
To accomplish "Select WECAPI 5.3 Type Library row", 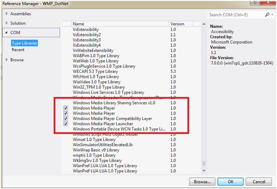I will tap(95, 72).
